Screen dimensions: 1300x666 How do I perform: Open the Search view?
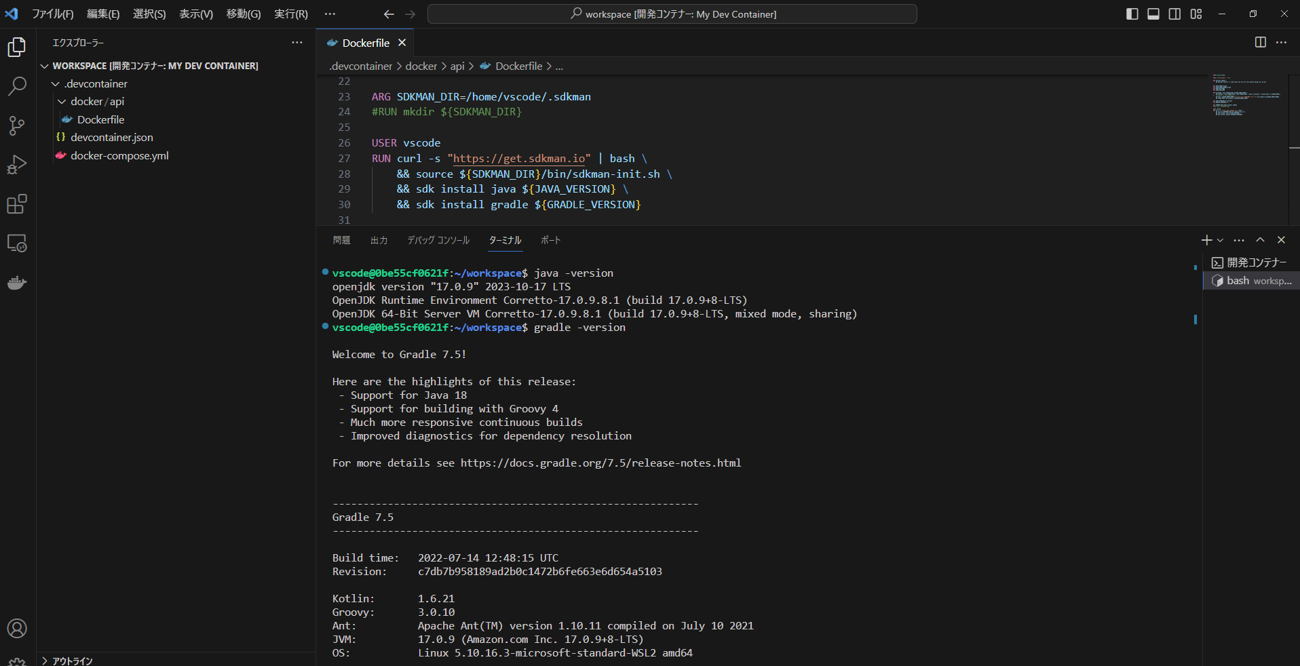pyautogui.click(x=16, y=86)
